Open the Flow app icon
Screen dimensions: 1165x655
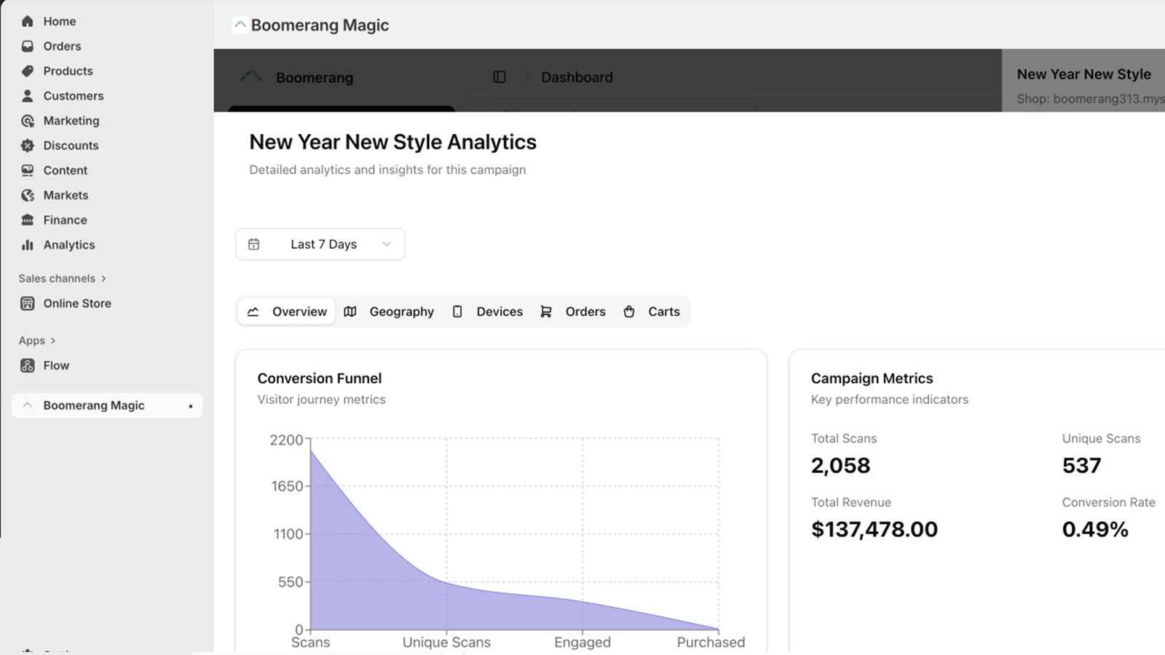27,365
